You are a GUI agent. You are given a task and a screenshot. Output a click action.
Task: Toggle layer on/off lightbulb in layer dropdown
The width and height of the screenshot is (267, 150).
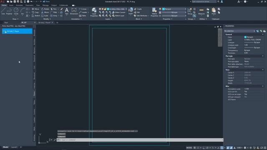coord(100,9)
